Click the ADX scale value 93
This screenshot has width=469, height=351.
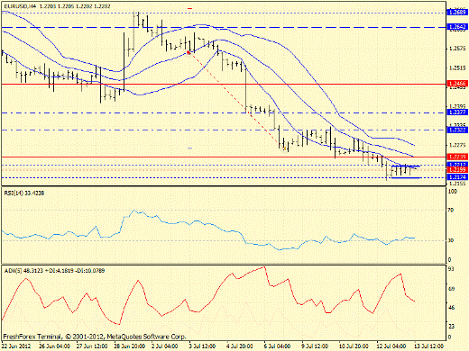pos(451,269)
